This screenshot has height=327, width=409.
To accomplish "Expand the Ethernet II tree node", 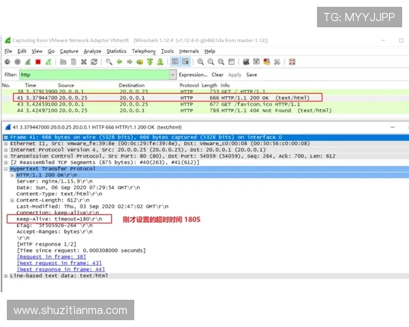I will pos(5,144).
